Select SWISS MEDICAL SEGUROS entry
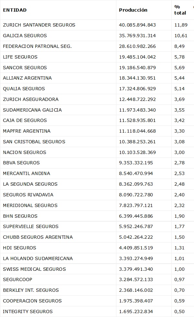Viewport: 194px width, 317px height. [34, 269]
